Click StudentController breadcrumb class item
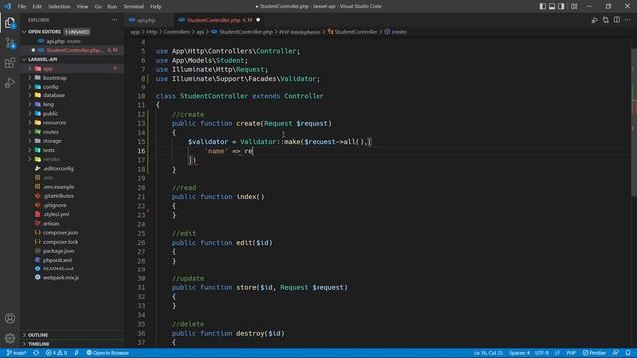 click(x=352, y=32)
